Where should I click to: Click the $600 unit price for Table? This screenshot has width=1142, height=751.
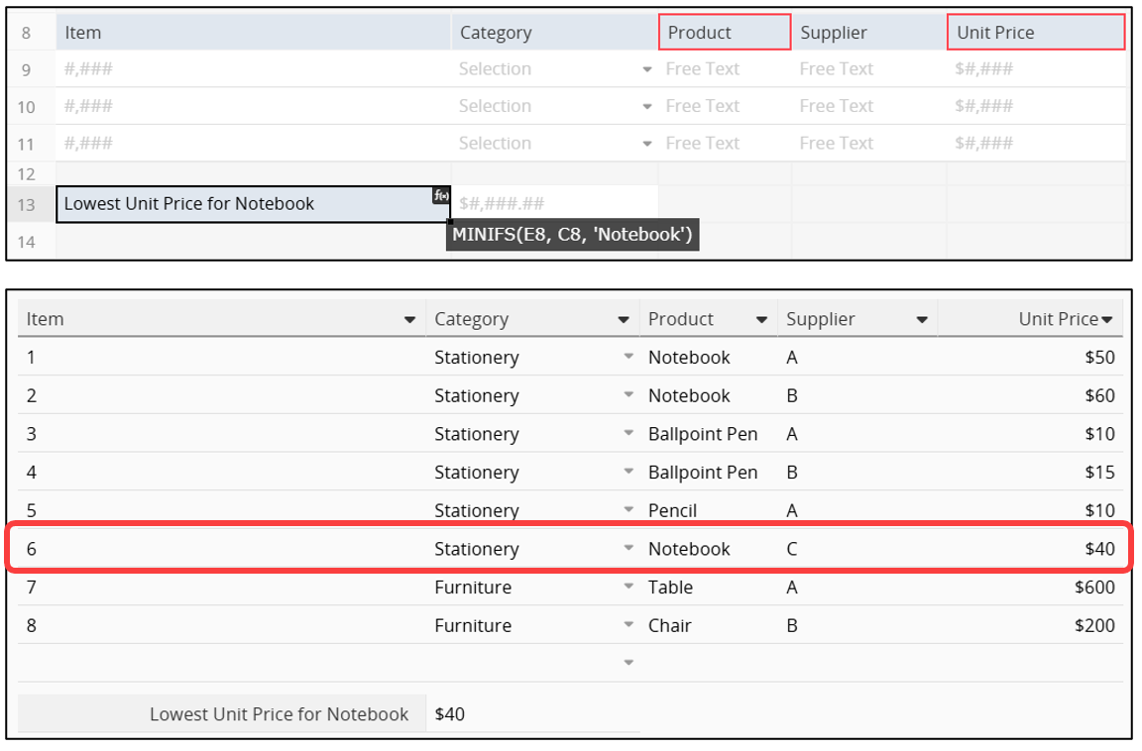pos(1093,588)
